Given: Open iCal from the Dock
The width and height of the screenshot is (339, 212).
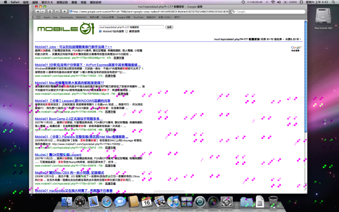Looking at the screenshot, I should click(x=146, y=201).
